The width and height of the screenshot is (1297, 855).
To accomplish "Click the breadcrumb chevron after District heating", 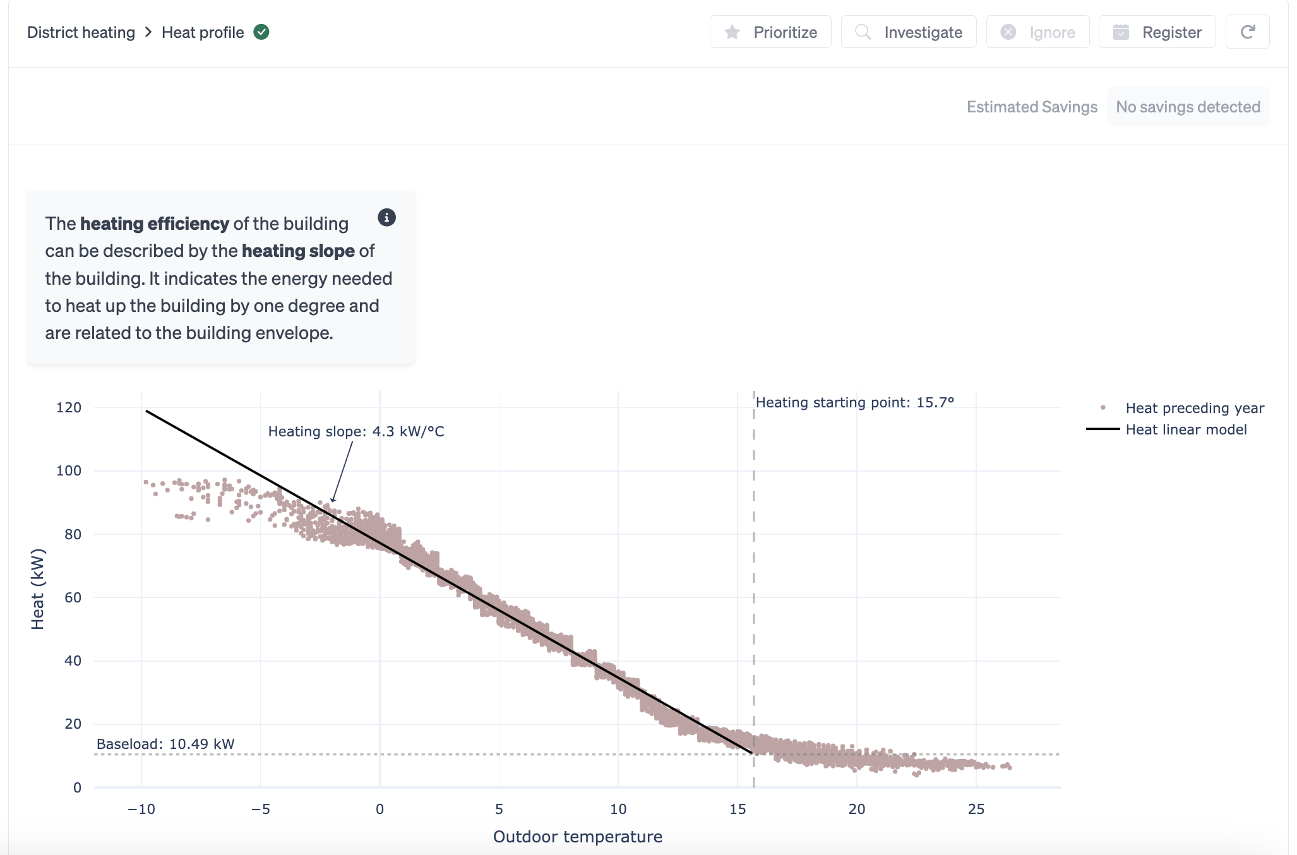I will [148, 32].
